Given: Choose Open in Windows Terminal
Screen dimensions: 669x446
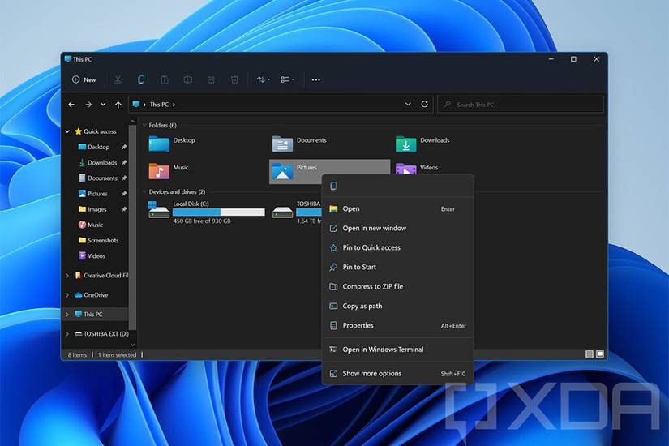Looking at the screenshot, I should point(397,350).
